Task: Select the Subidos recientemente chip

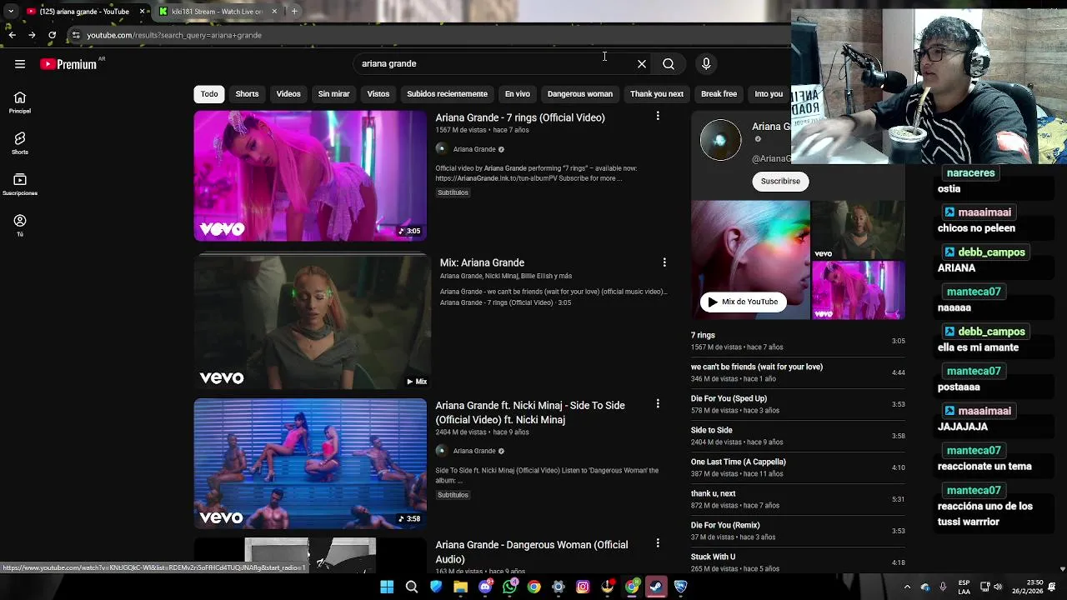Action: 447,94
